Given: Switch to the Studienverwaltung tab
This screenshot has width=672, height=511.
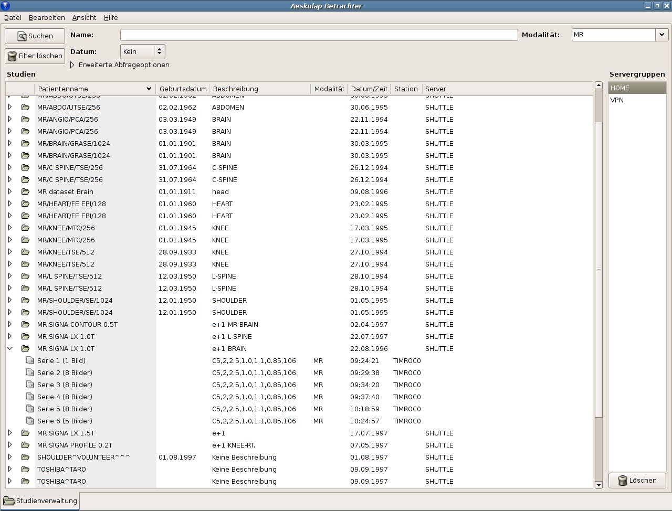Looking at the screenshot, I should 40,501.
